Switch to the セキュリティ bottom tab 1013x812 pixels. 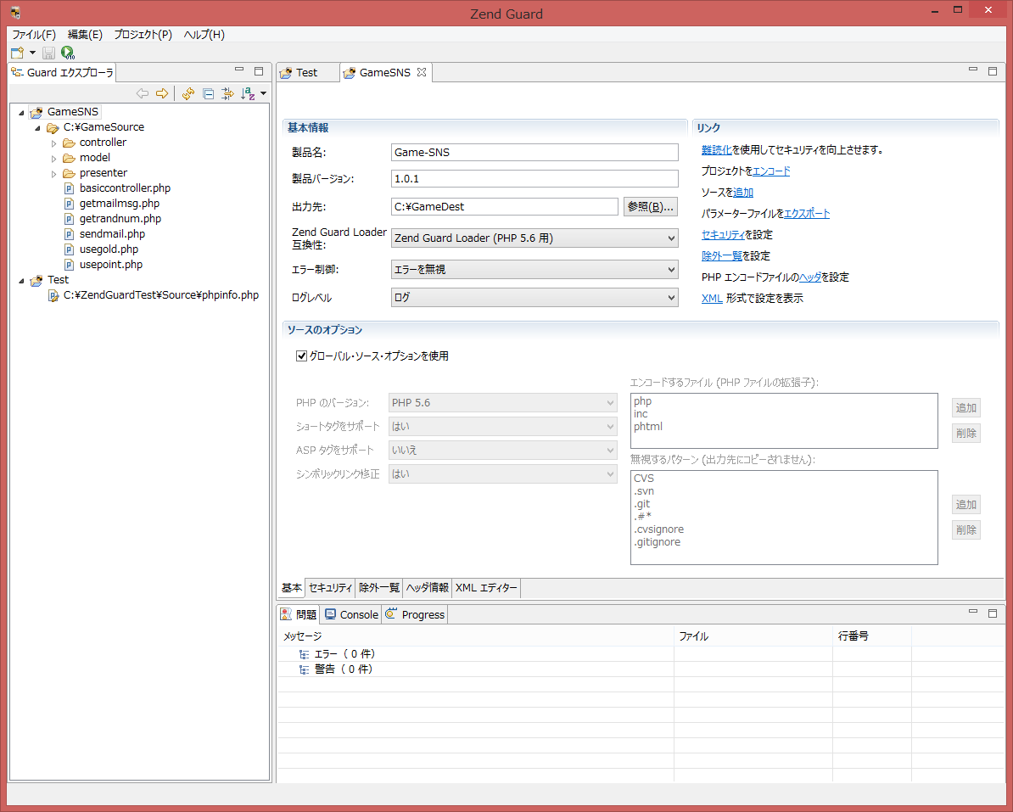click(x=330, y=588)
